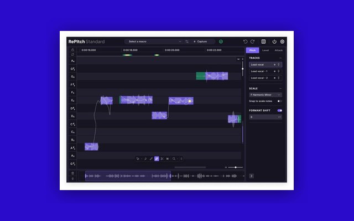Select the magnifier zoom tool

pos(174,159)
